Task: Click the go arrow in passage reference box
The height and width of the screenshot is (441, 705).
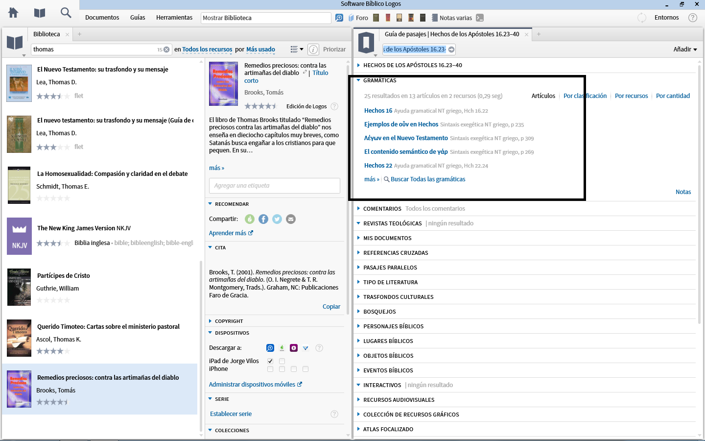Action: 451,49
